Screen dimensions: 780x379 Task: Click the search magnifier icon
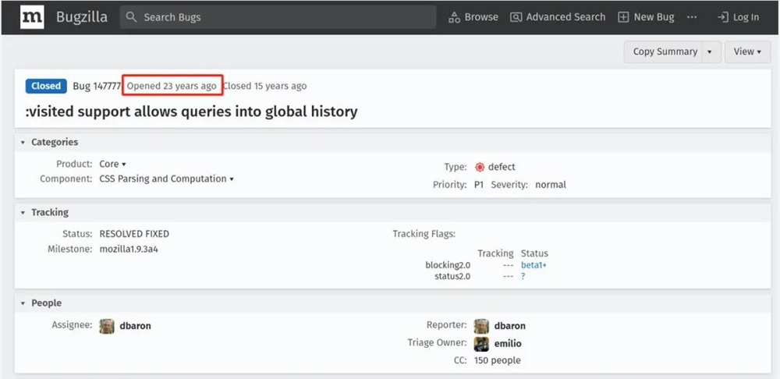pos(131,17)
